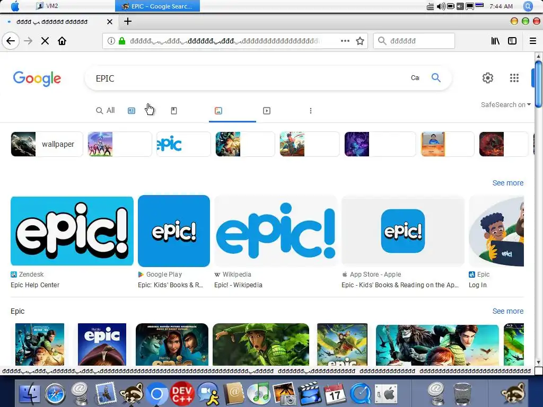Open iMovie clapperboard in dock
Viewport: 543px width, 407px height.
[309, 394]
